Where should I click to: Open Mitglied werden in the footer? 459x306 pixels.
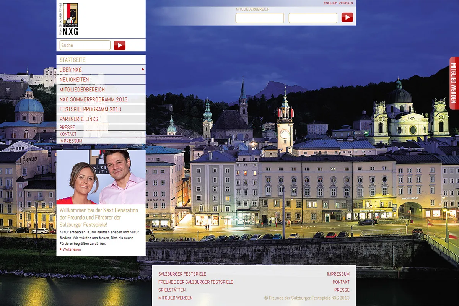[x=176, y=298]
